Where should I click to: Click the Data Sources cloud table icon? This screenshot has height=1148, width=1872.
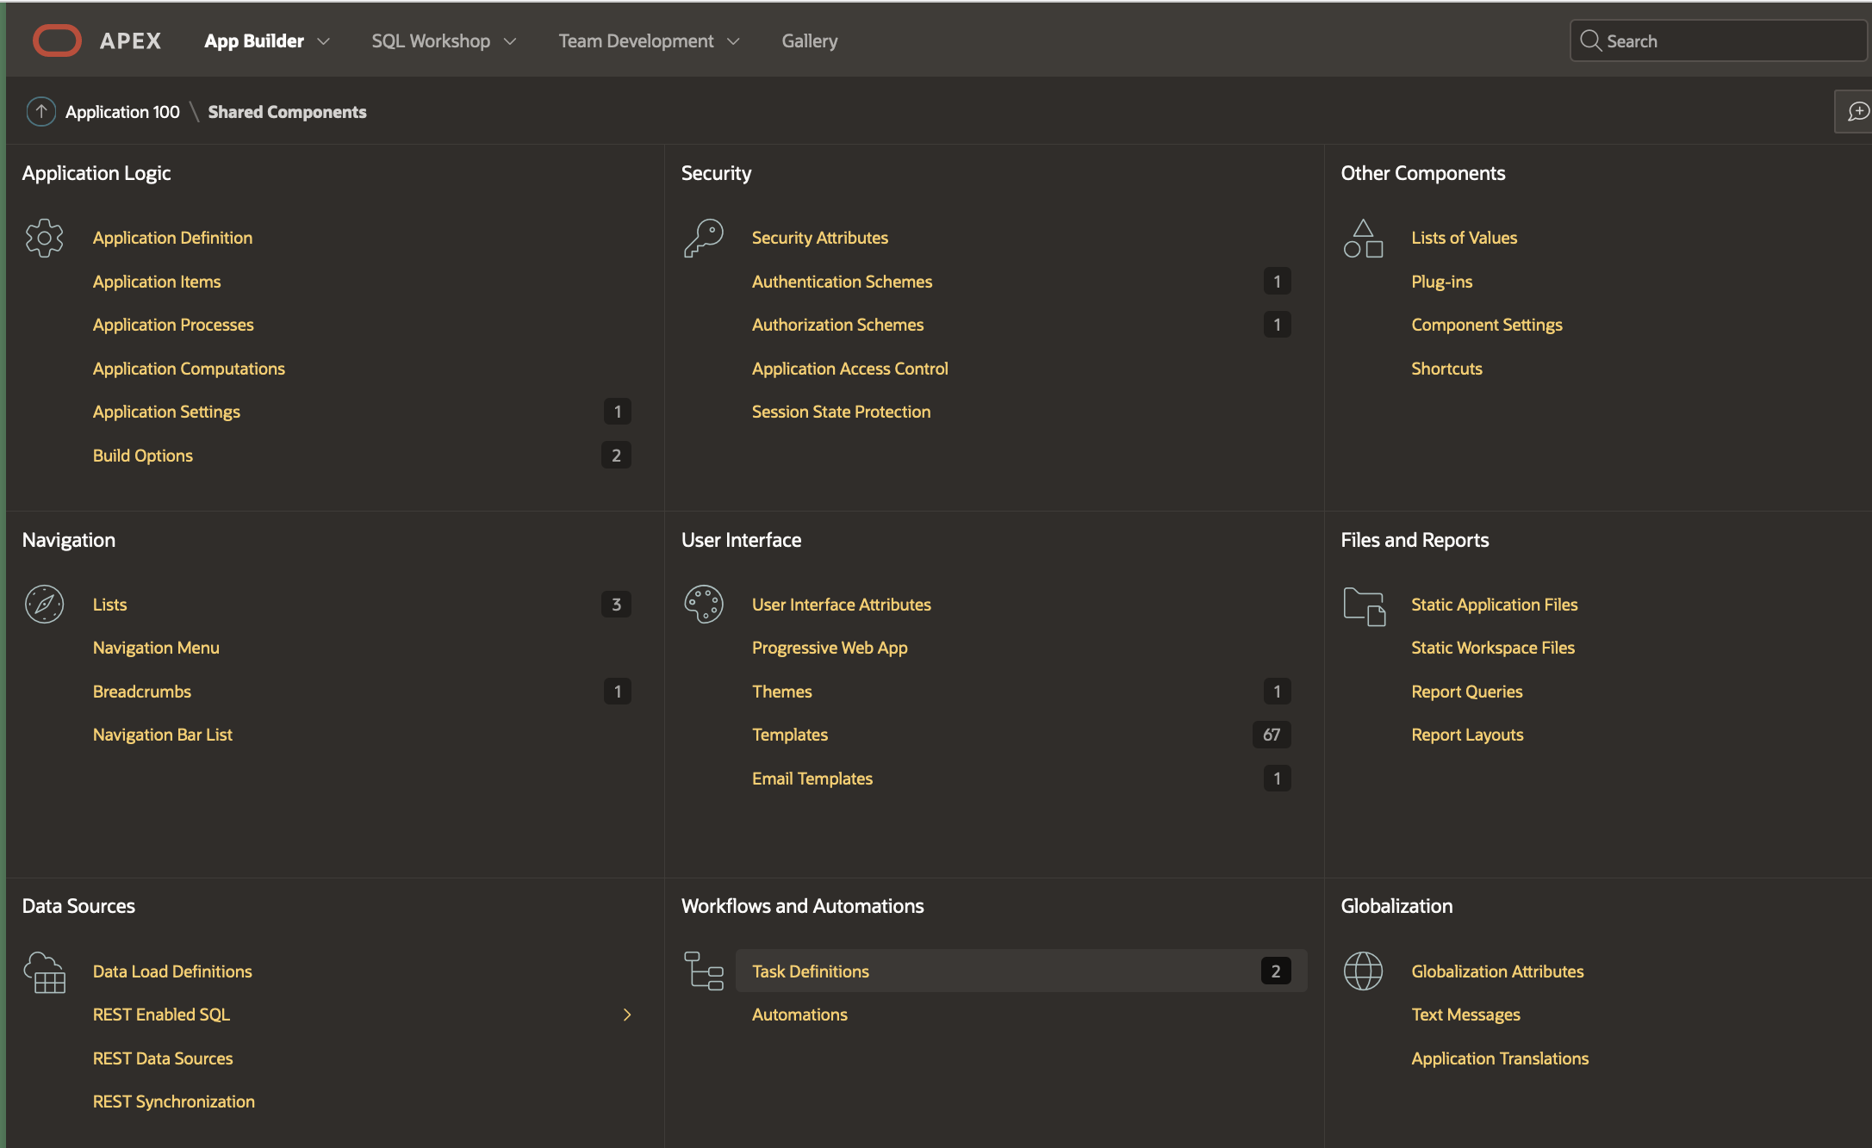point(44,972)
